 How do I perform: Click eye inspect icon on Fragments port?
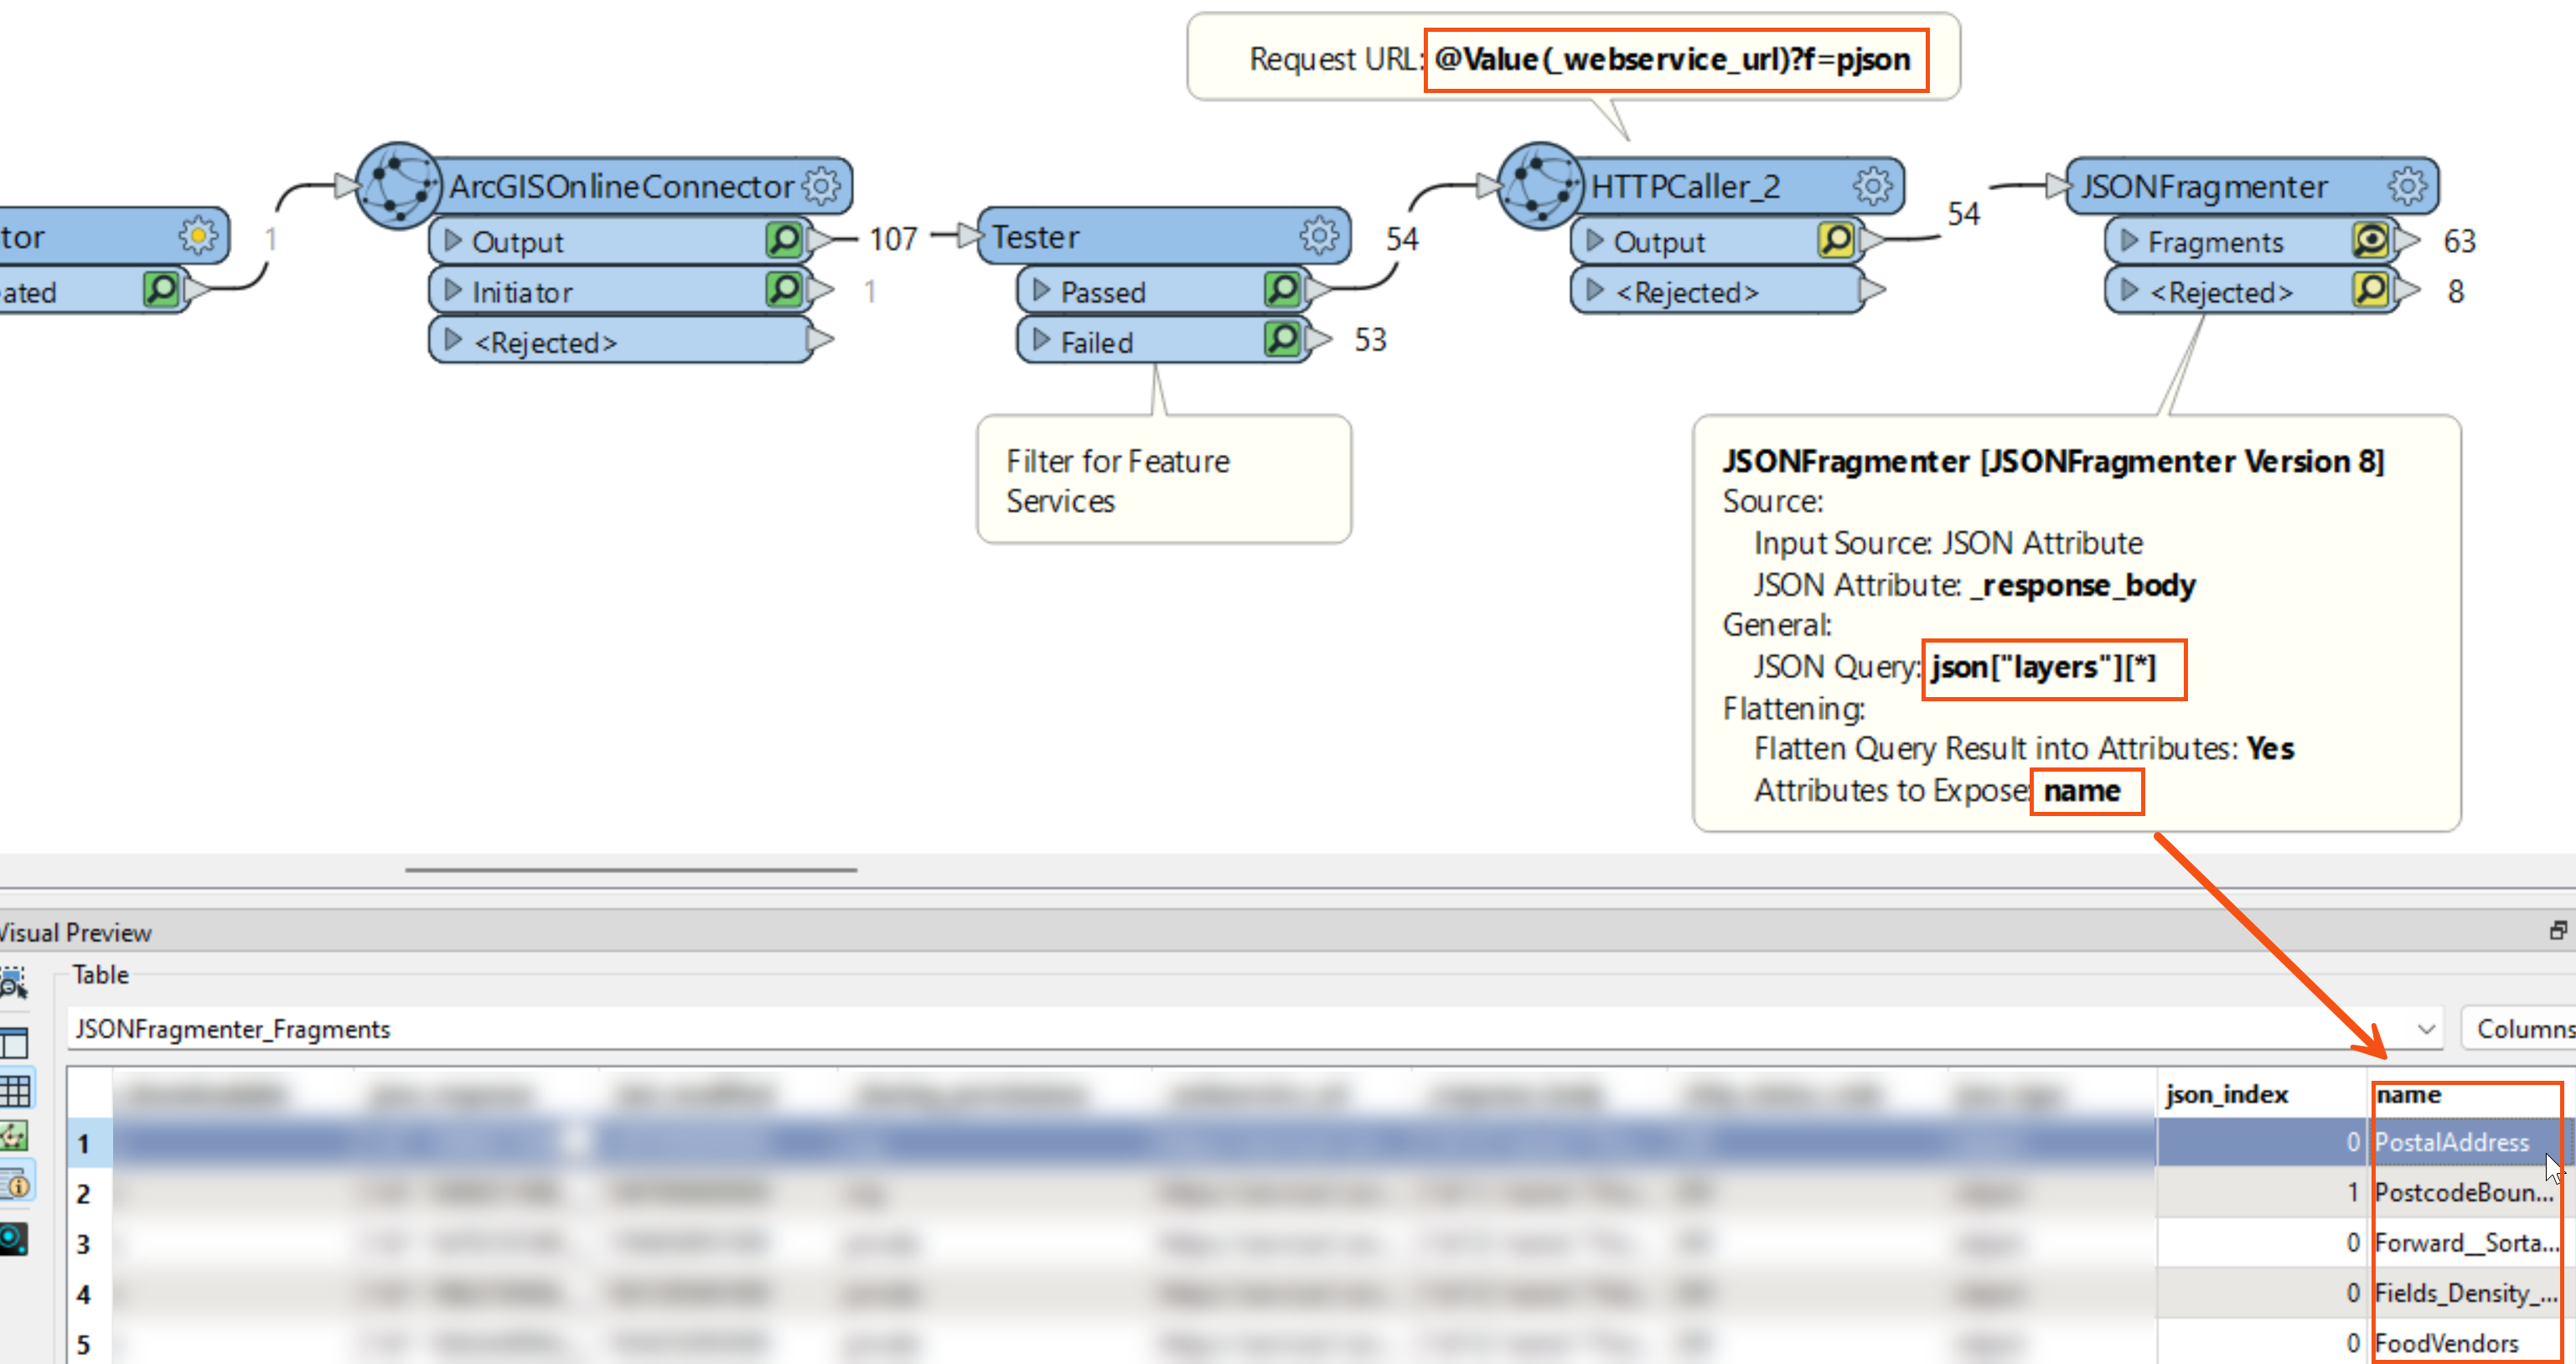pyautogui.click(x=2371, y=240)
